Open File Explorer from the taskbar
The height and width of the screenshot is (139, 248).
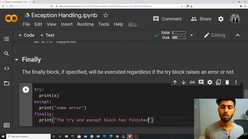(66, 136)
